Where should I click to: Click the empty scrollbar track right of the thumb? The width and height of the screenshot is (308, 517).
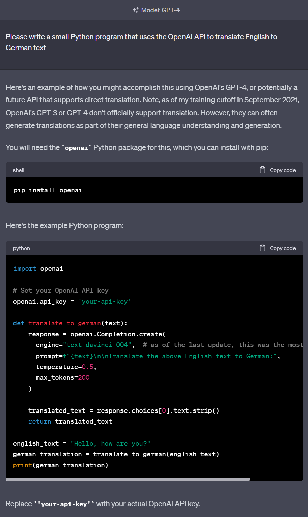point(276,479)
